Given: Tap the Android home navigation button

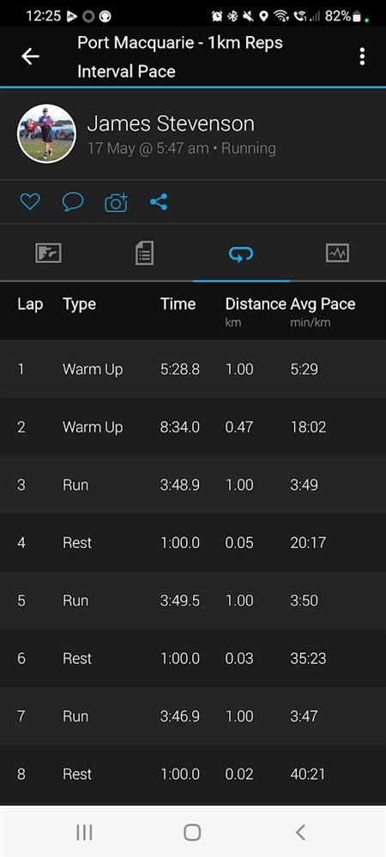Looking at the screenshot, I should [192, 832].
